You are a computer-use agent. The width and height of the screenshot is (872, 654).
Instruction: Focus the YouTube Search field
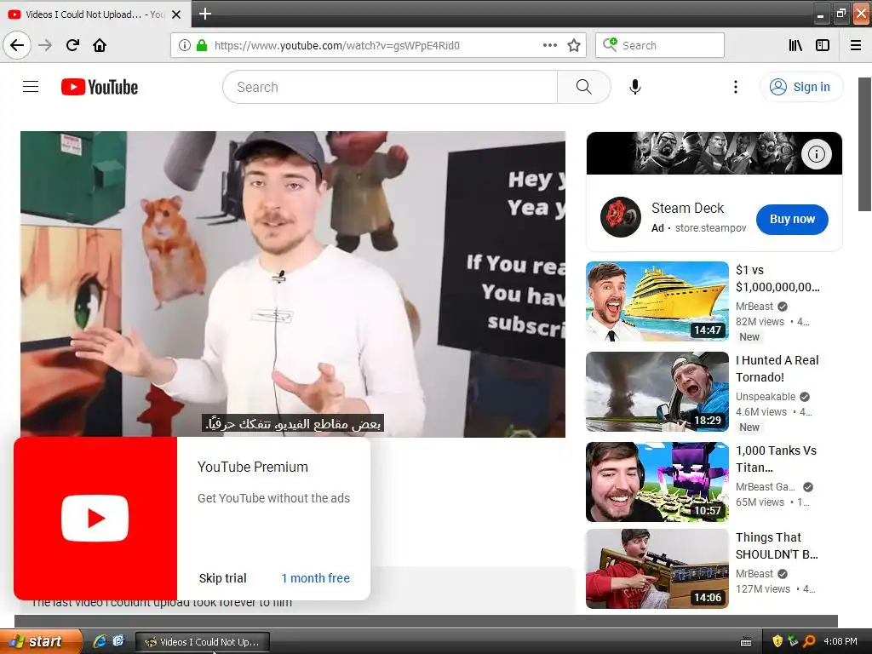pyautogui.click(x=390, y=88)
